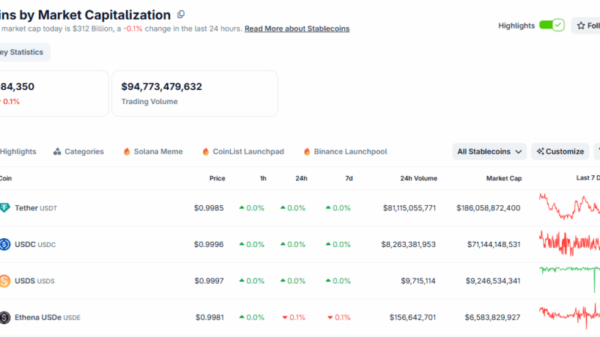Click the Categories shapes icon
Screen dimensions: 600x337
pyautogui.click(x=57, y=152)
